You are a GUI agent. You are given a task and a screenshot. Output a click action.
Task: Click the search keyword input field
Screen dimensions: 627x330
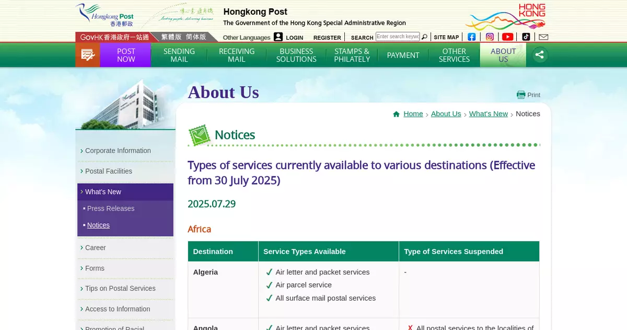point(398,37)
